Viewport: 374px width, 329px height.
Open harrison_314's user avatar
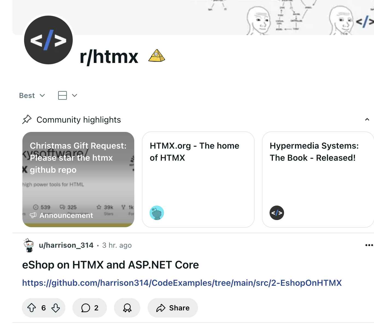coord(28,245)
